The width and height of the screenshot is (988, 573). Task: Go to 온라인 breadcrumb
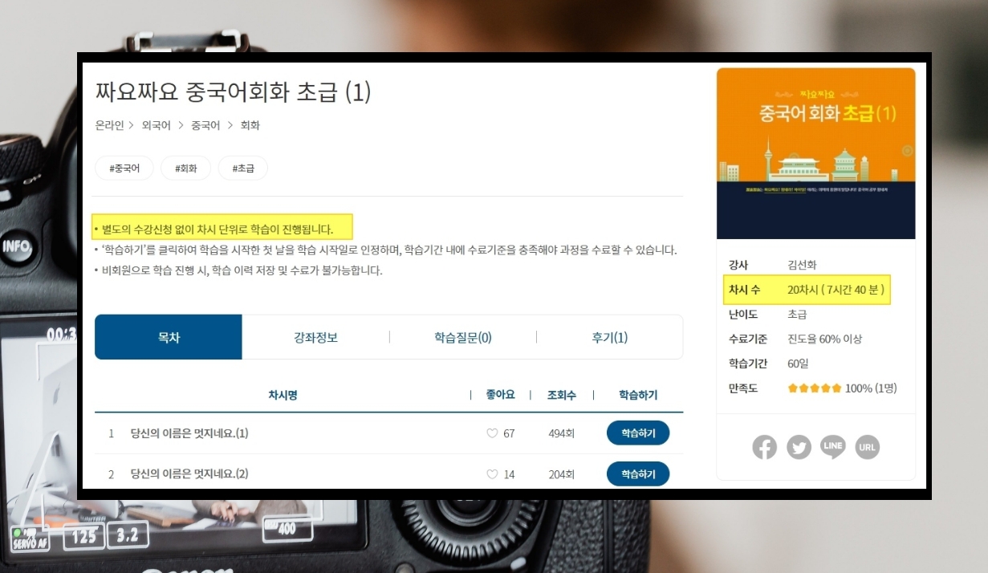pos(109,125)
